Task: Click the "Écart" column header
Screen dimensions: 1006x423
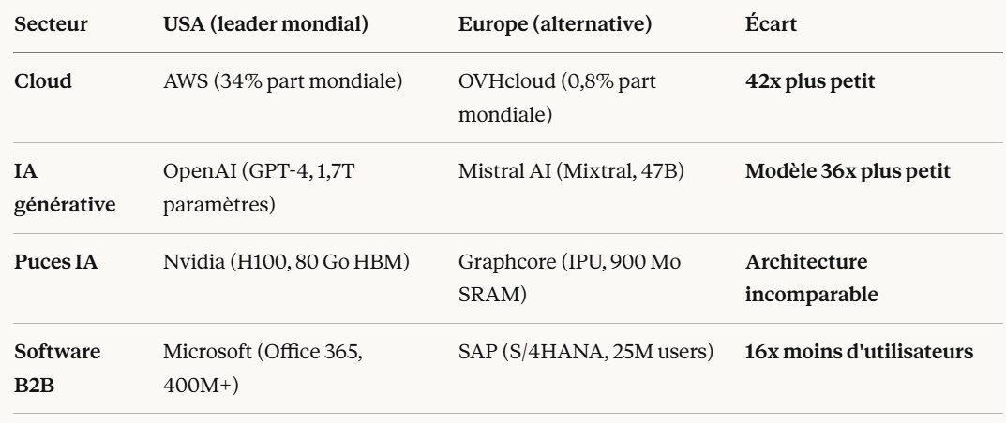Action: (770, 25)
